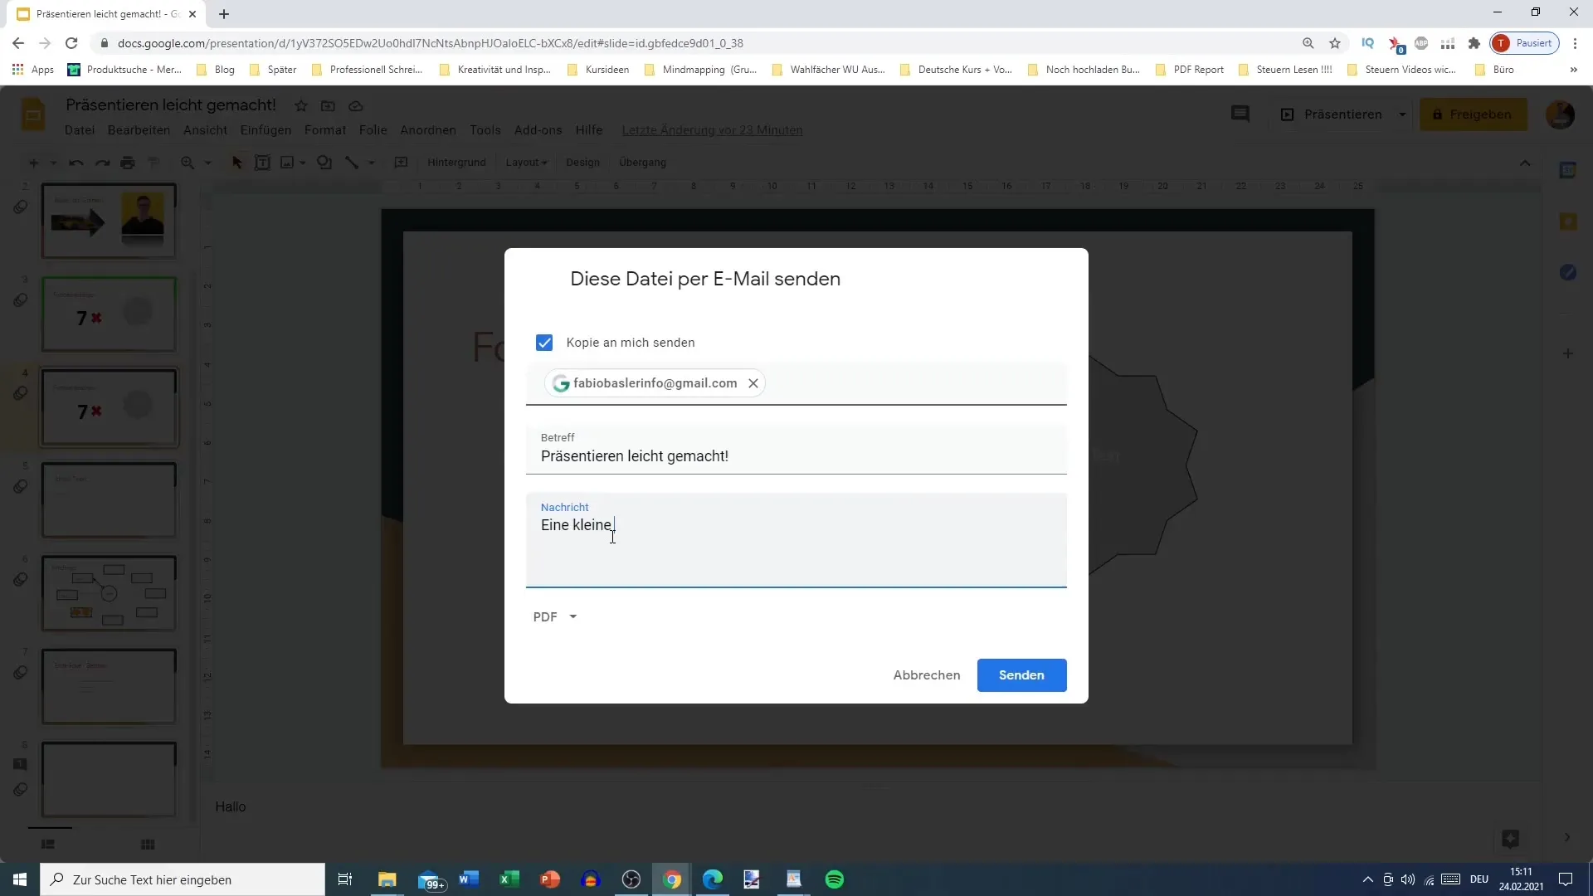1593x896 pixels.
Task: Open the Tasks icon in side panel
Action: point(1567,272)
